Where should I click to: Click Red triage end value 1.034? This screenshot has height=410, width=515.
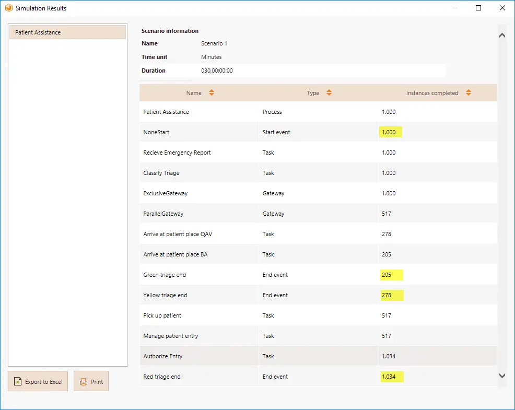coord(389,377)
